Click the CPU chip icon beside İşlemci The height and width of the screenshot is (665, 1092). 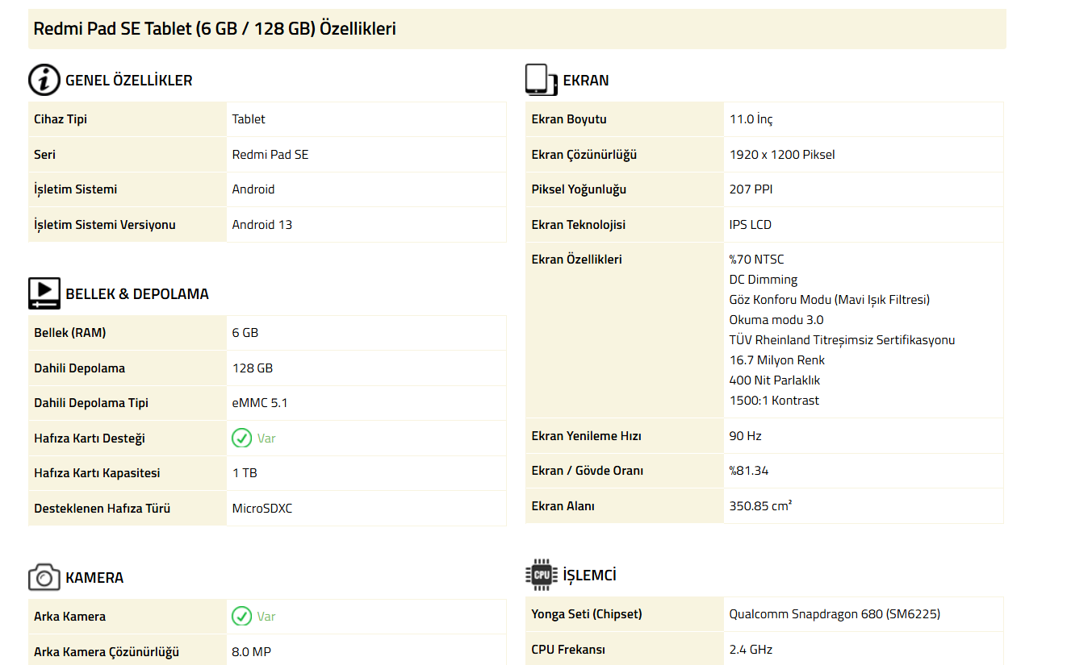(541, 575)
